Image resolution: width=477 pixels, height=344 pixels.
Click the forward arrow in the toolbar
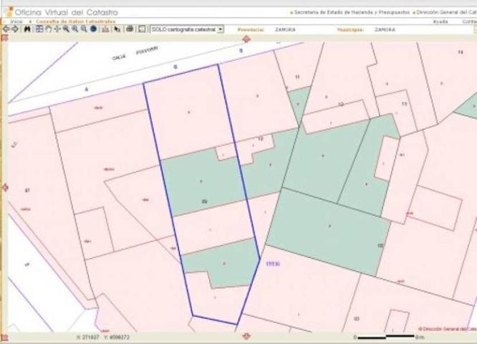[x=15, y=29]
